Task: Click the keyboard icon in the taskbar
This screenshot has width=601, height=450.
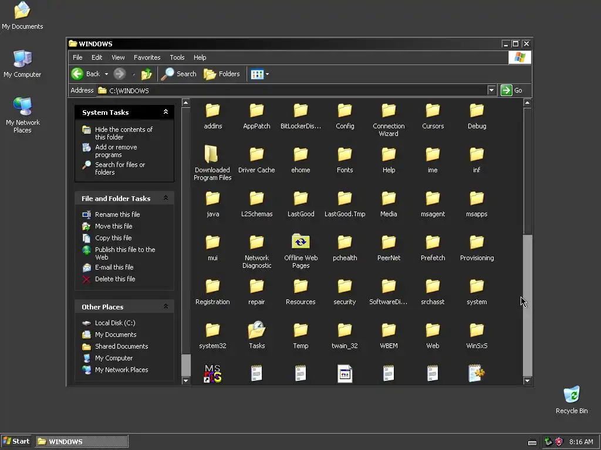Action: tap(532, 442)
